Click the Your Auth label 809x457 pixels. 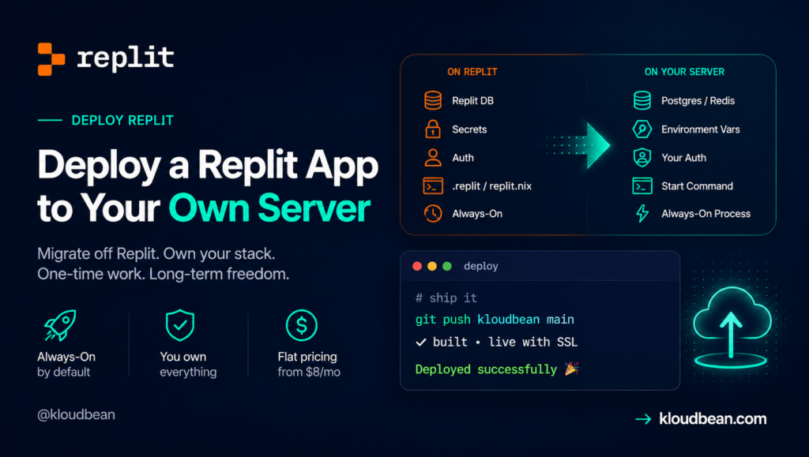pyautogui.click(x=683, y=158)
